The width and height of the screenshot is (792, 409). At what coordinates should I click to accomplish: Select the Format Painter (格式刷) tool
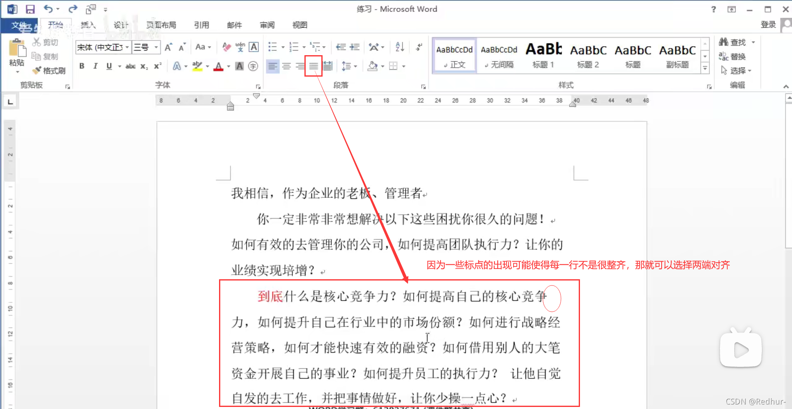(49, 70)
